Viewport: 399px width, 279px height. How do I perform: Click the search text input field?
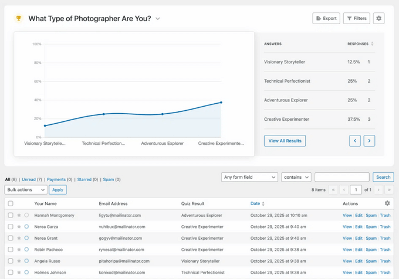tap(341, 177)
